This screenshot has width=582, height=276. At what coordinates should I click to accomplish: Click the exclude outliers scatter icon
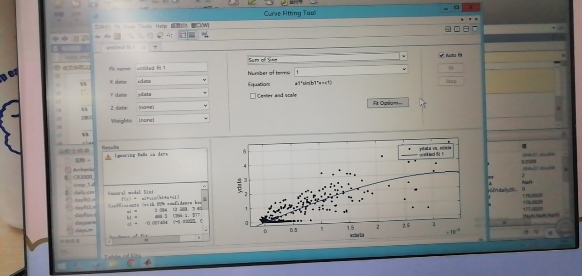pyautogui.click(x=169, y=35)
